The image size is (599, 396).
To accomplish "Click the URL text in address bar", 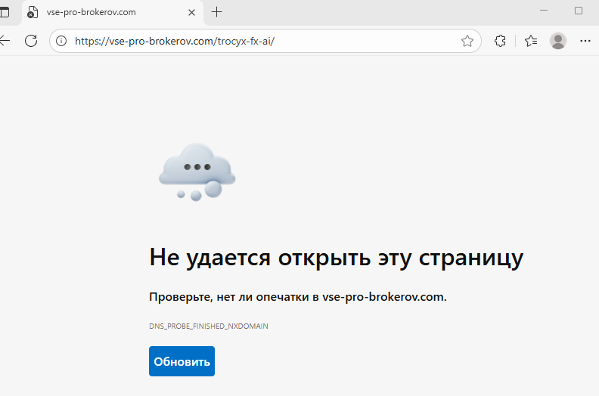I will [x=174, y=41].
